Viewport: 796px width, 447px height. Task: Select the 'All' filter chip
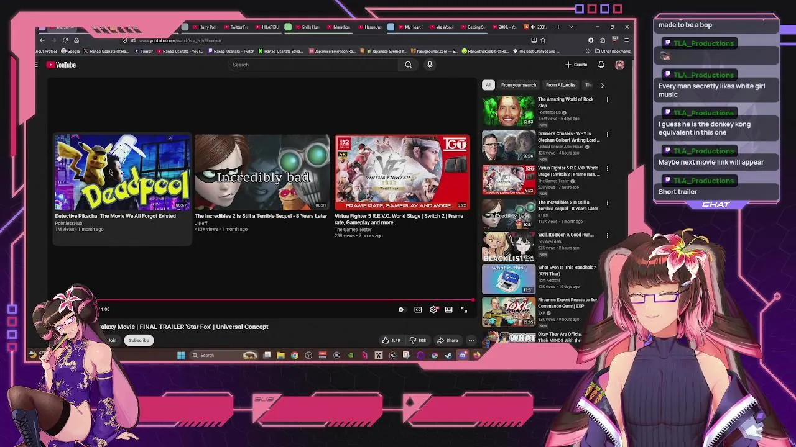[488, 85]
